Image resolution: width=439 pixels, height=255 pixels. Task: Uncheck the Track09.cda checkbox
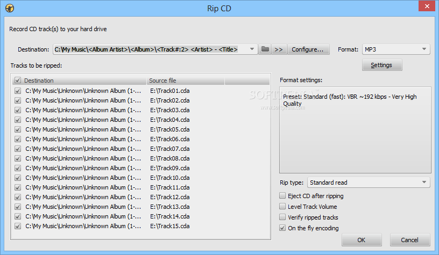coord(18,168)
